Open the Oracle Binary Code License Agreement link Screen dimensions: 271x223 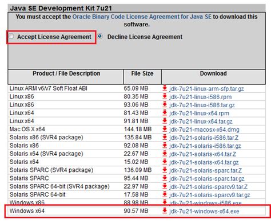(142, 17)
